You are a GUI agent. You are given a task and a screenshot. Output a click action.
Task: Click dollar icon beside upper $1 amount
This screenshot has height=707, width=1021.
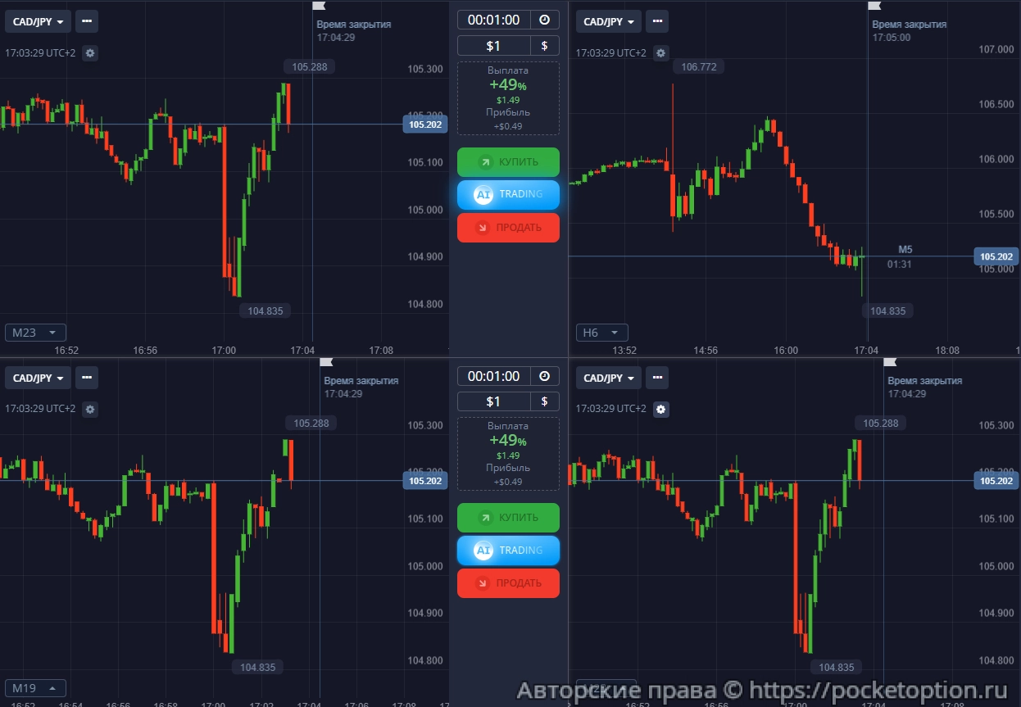tap(545, 46)
